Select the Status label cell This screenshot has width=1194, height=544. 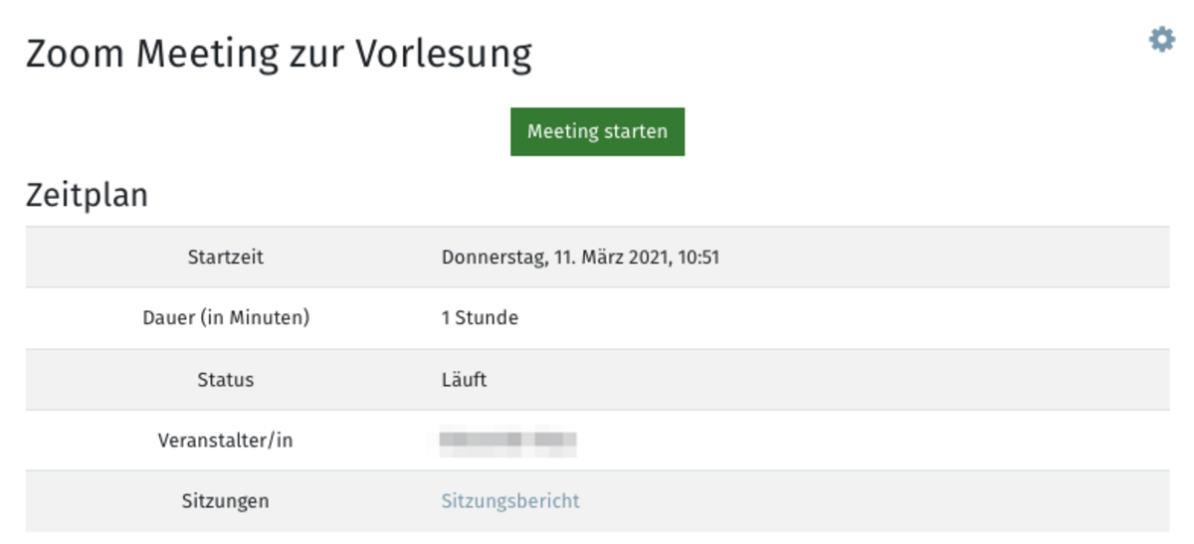tap(226, 379)
